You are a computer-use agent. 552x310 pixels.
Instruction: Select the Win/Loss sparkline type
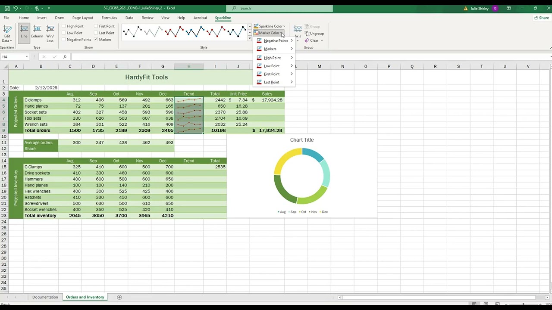(50, 33)
